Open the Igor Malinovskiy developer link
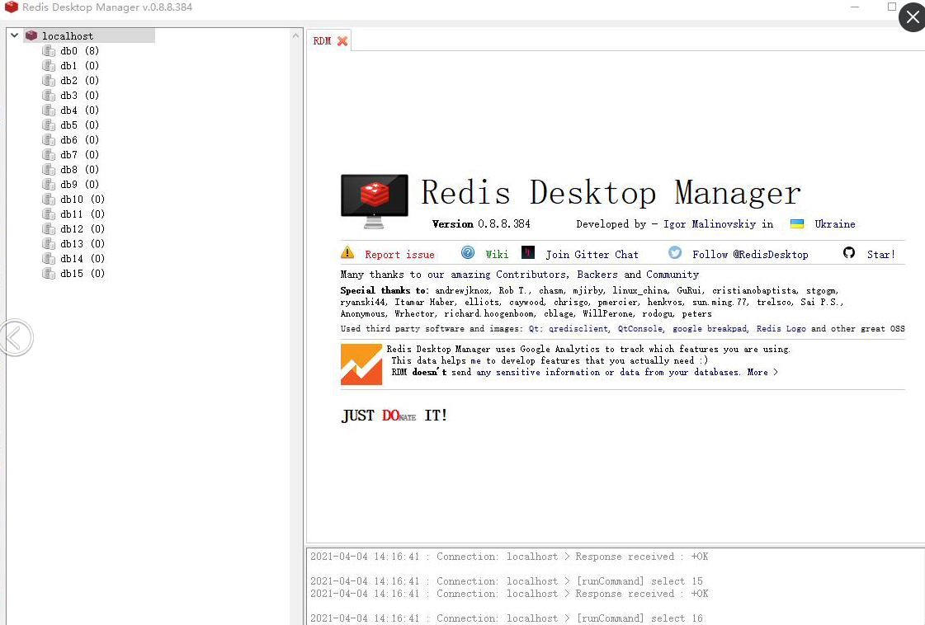Screen dimensions: 925x625 (710, 224)
